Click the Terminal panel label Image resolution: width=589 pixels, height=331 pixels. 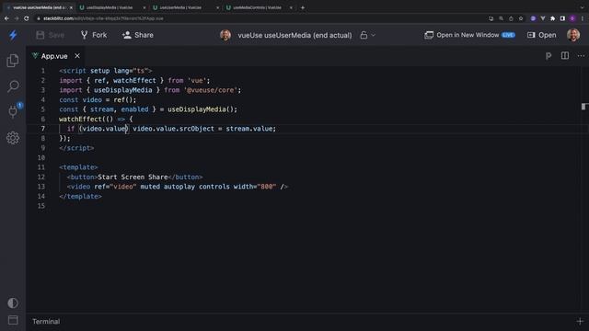pyautogui.click(x=46, y=321)
